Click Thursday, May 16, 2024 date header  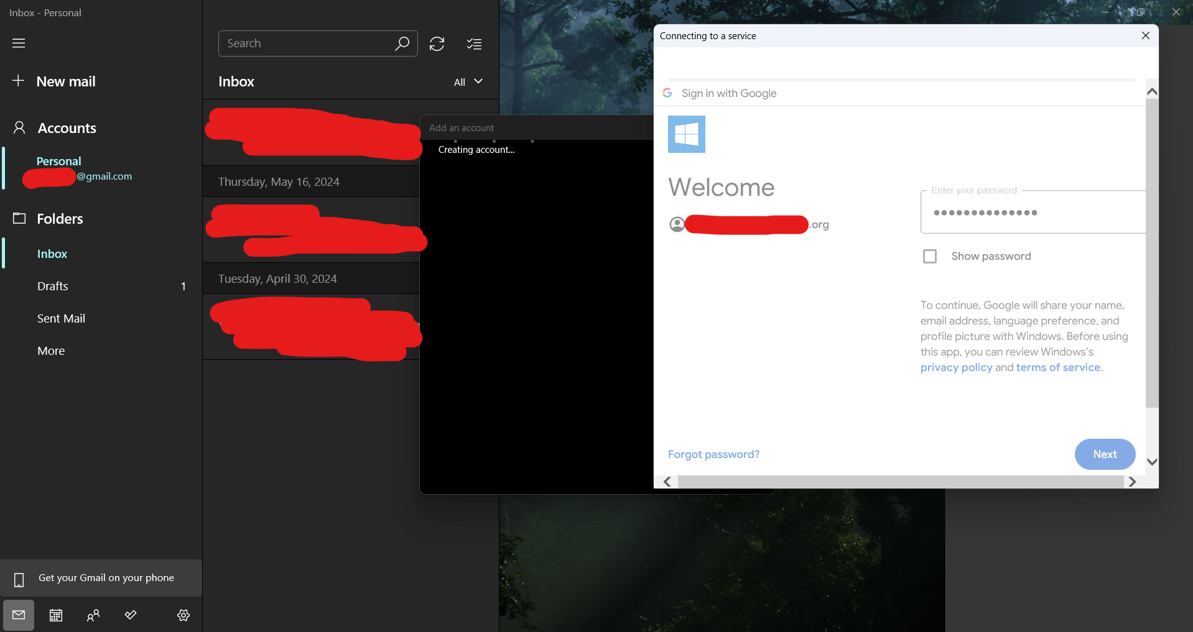(x=279, y=181)
